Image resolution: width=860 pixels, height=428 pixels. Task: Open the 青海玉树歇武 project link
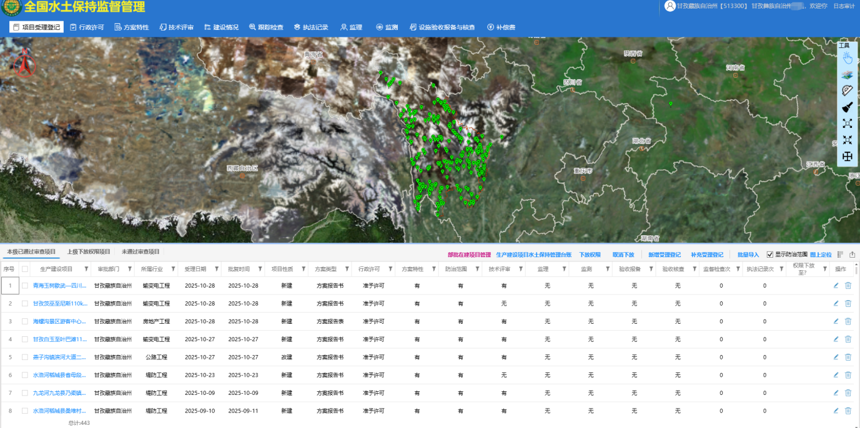59,286
